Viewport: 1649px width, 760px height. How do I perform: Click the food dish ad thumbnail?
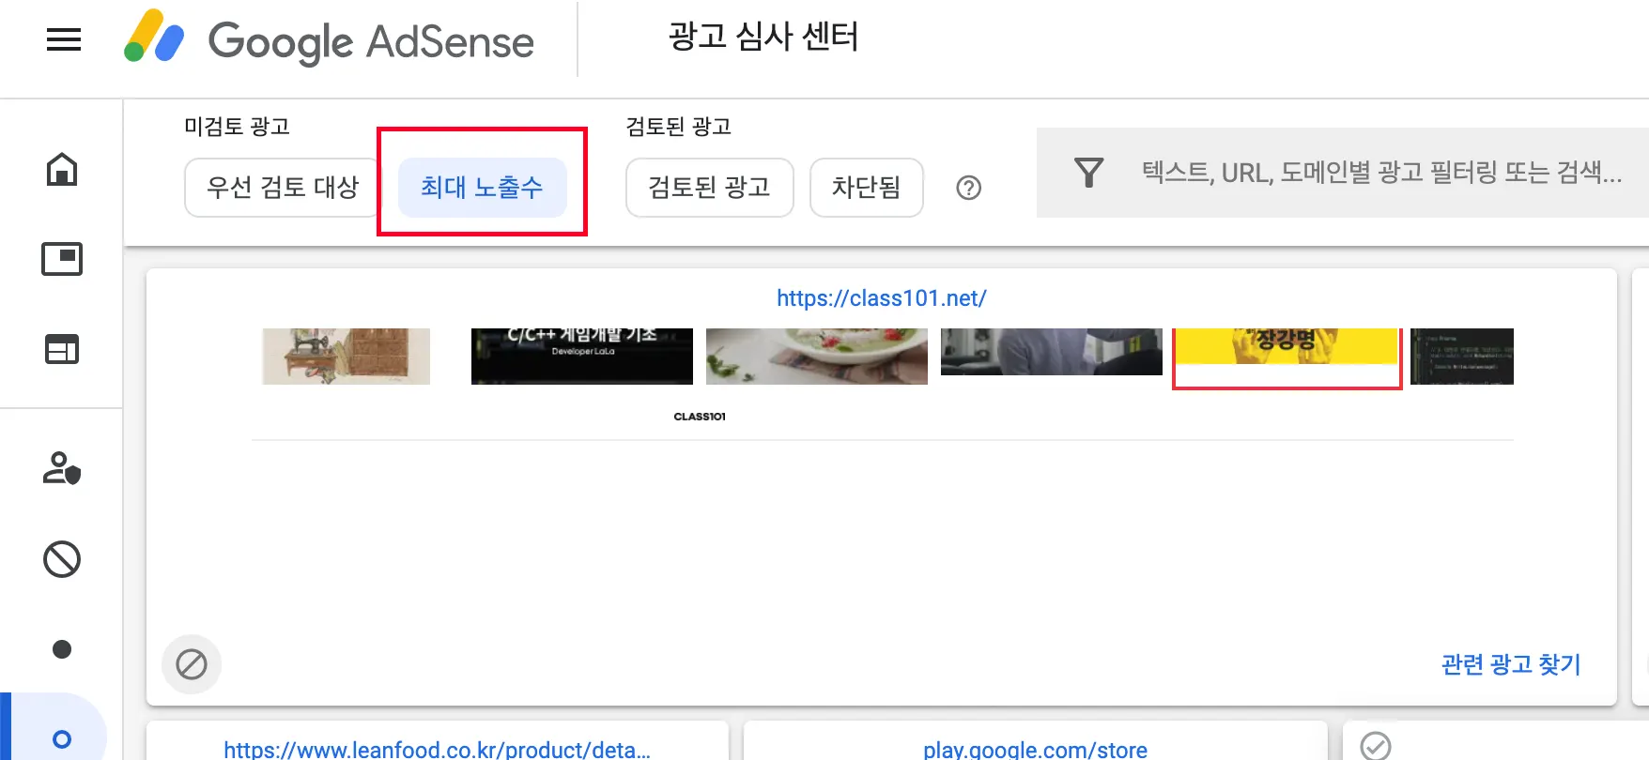coord(817,357)
